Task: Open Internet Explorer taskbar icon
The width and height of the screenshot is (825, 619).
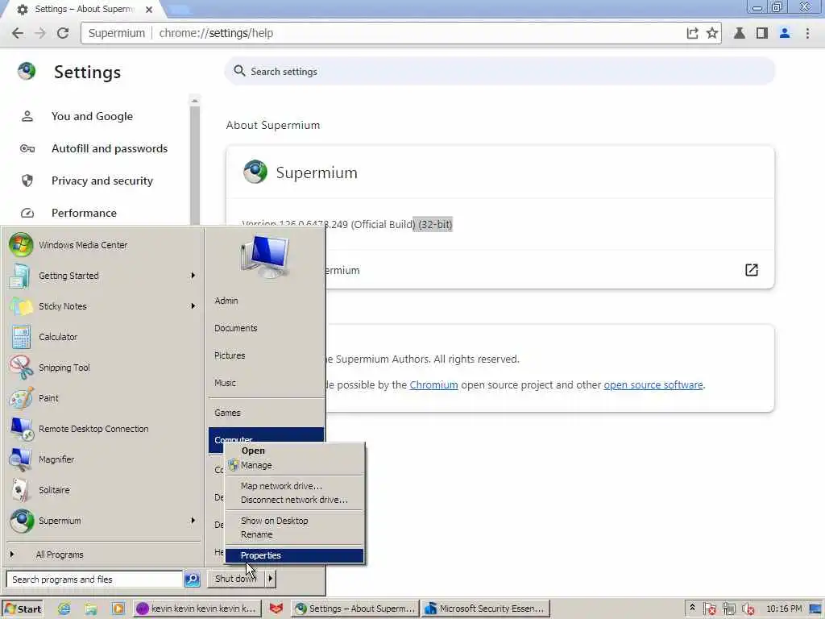Action: pos(64,609)
